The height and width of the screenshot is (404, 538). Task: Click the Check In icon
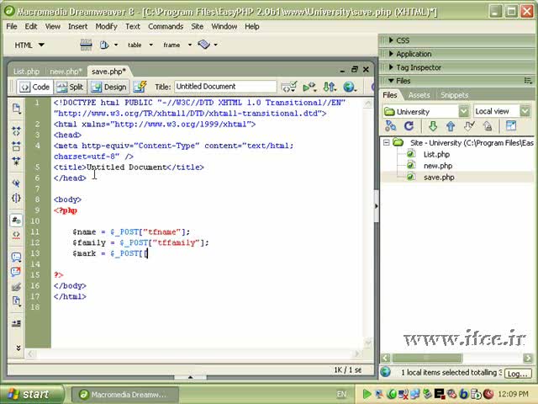[x=488, y=126]
